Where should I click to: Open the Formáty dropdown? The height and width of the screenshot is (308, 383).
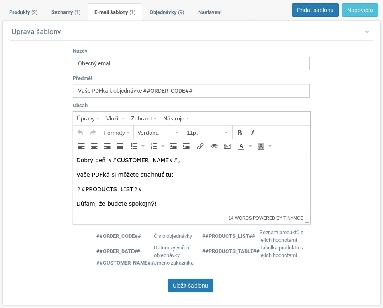click(x=117, y=133)
